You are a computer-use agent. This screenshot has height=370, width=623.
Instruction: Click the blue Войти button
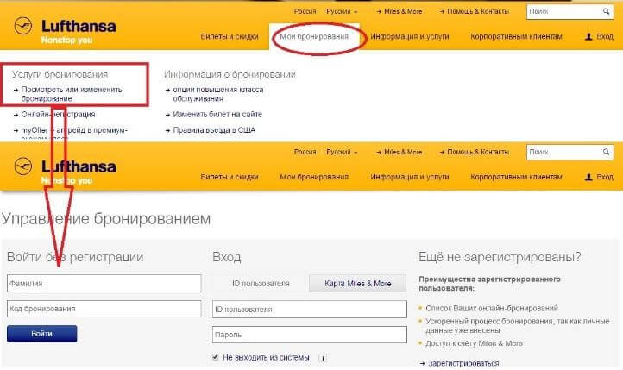pos(41,334)
